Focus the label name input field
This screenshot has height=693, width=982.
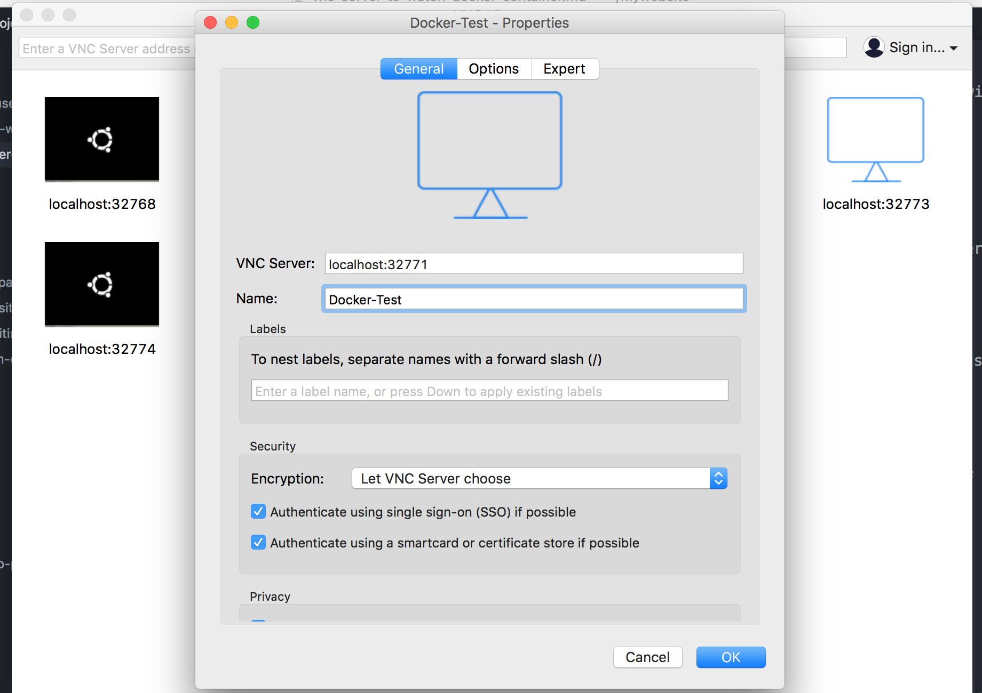point(489,391)
